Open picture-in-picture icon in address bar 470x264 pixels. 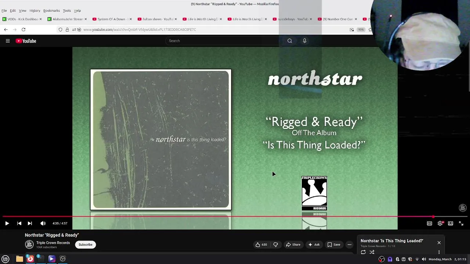352,29
